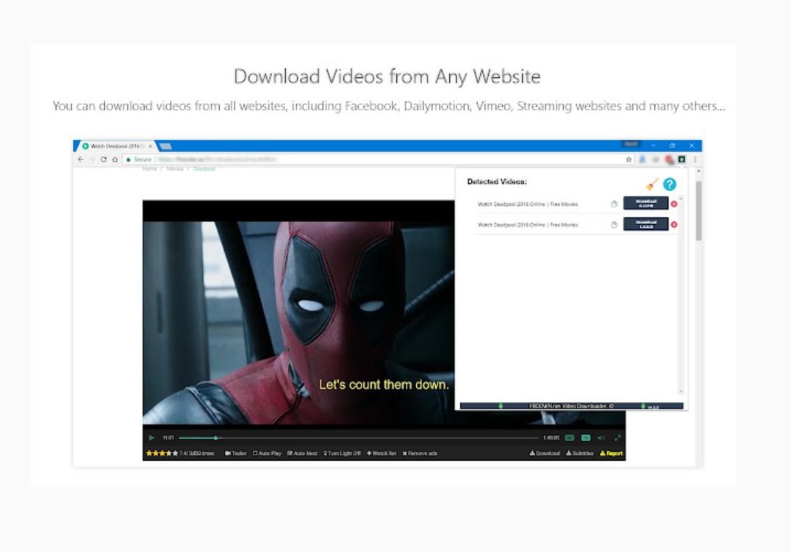Viewport: 791px width, 552px height.
Task: Rate the movie using the stars
Action: click(162, 453)
